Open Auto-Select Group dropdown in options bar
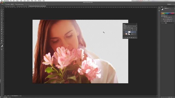 [x=12, y=4]
